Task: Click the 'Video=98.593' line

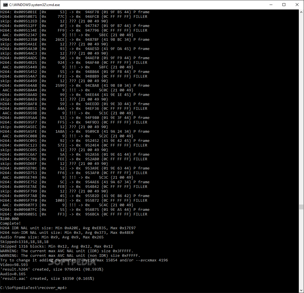Action: 14,265
